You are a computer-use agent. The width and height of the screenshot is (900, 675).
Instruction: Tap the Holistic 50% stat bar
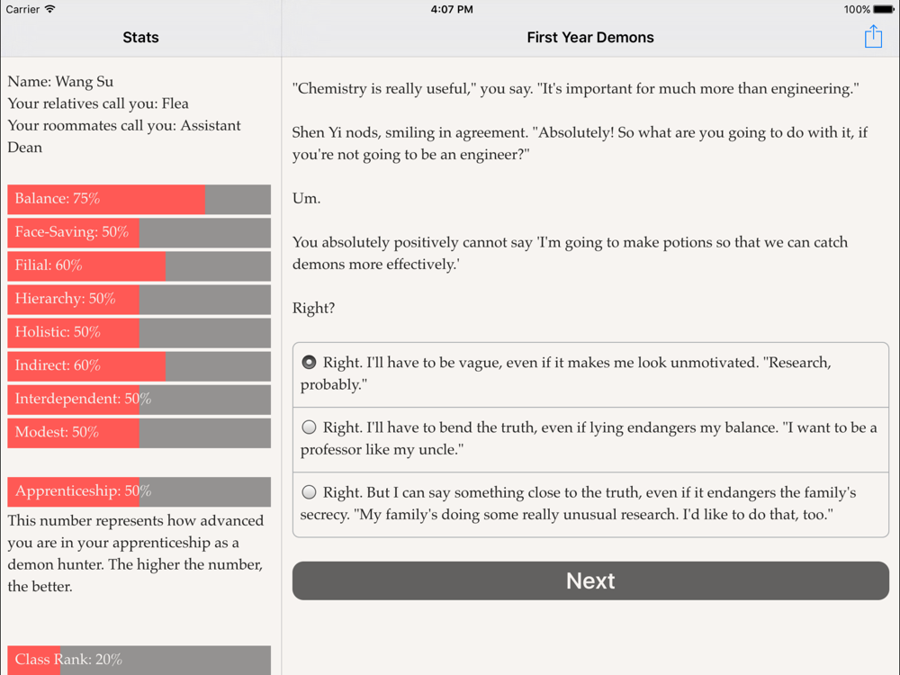139,332
